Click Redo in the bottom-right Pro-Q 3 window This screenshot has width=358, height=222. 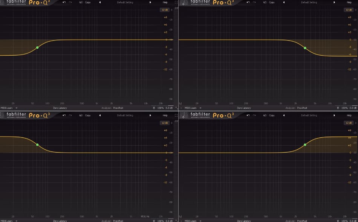coord(254,116)
